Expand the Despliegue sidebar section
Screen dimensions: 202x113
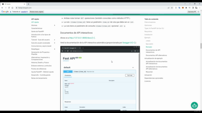tap(55, 49)
